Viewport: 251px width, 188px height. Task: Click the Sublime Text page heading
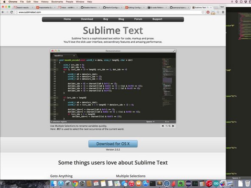[113, 30]
